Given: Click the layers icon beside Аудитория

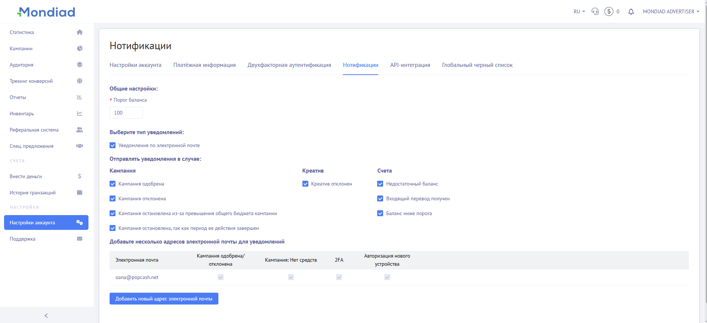Looking at the screenshot, I should [80, 65].
